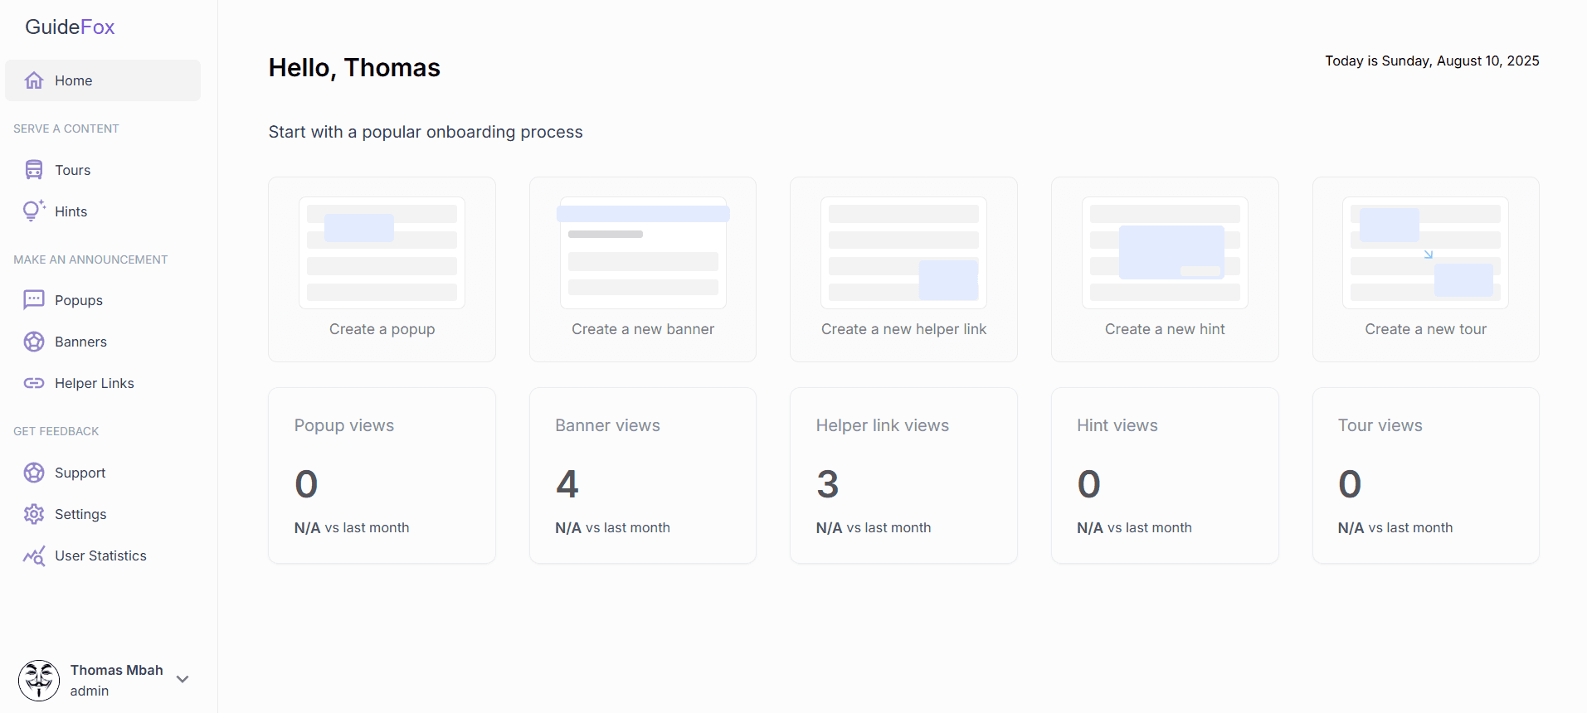The width and height of the screenshot is (1587, 713).
Task: Click the new hint illustration thumbnail
Action: coord(1165,253)
